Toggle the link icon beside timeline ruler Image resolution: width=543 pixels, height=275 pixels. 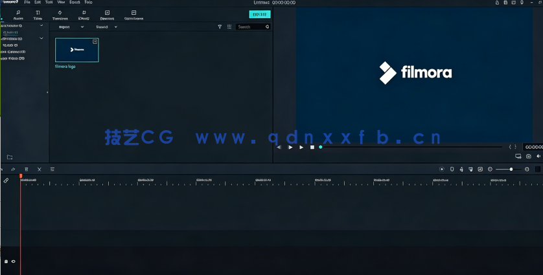(x=6, y=181)
